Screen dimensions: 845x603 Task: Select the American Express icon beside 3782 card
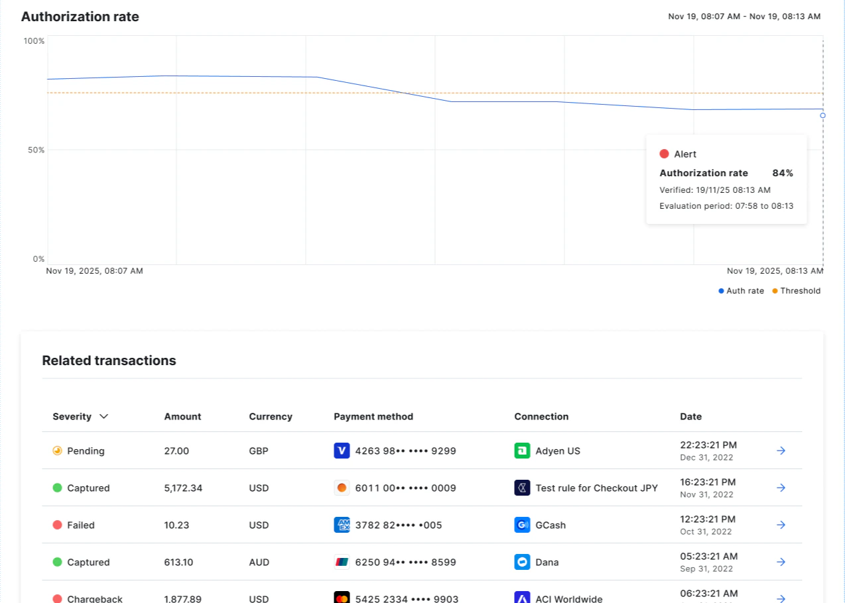pyautogui.click(x=341, y=525)
